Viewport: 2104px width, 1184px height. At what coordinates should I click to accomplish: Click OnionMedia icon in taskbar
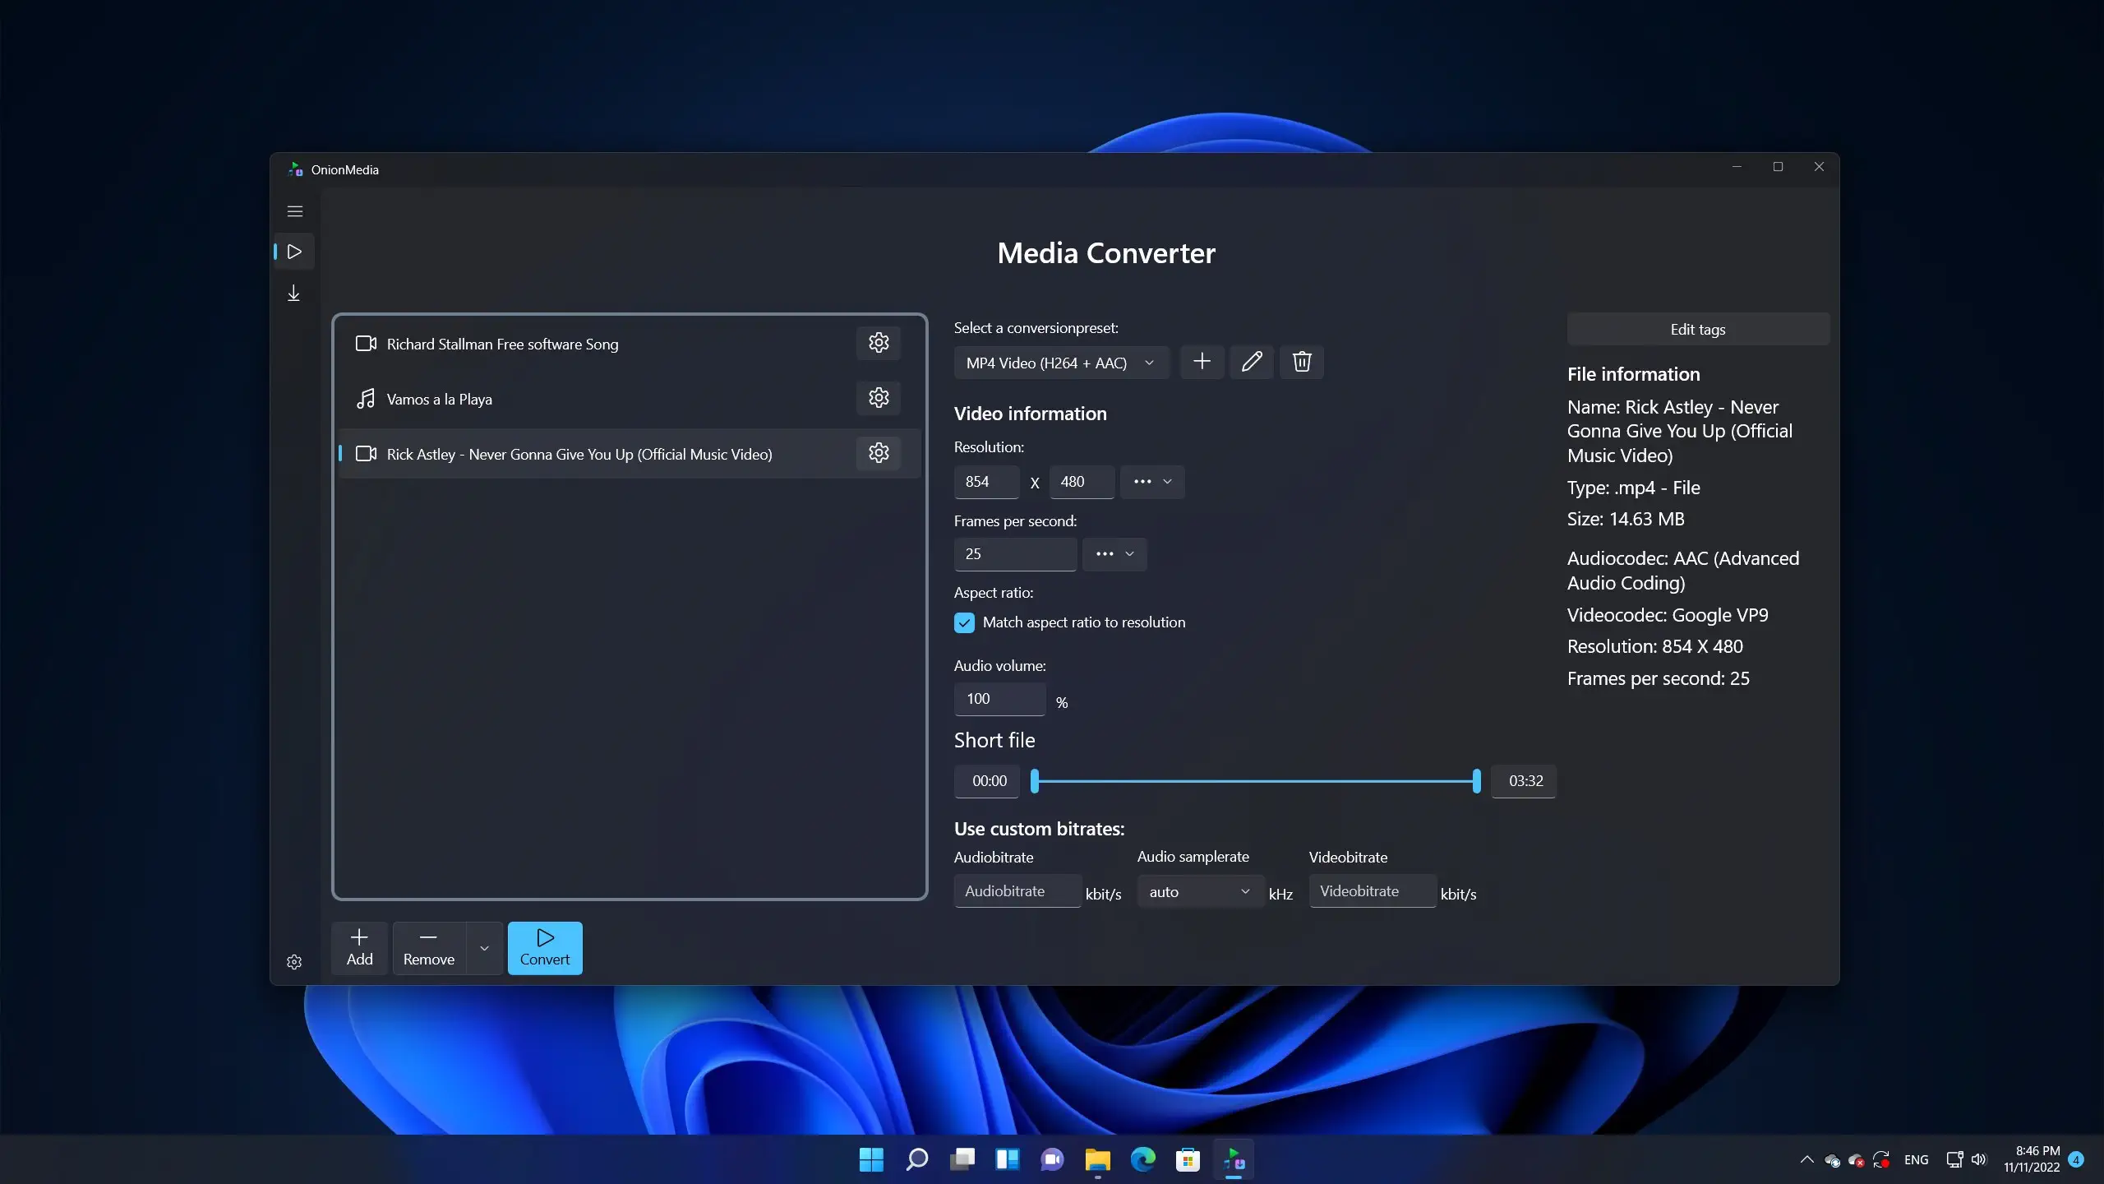(1234, 1159)
